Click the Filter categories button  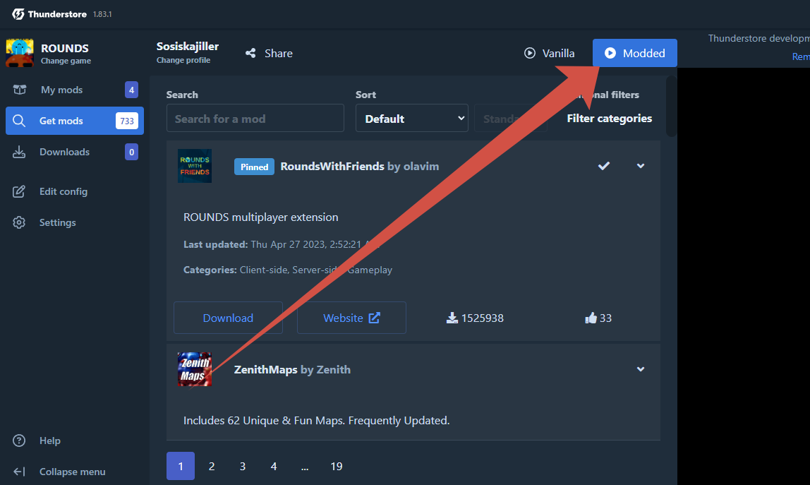tap(609, 119)
